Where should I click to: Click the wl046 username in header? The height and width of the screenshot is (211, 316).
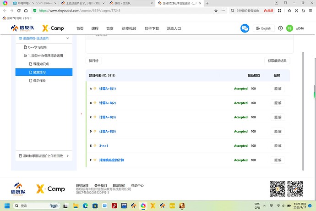click(300, 28)
